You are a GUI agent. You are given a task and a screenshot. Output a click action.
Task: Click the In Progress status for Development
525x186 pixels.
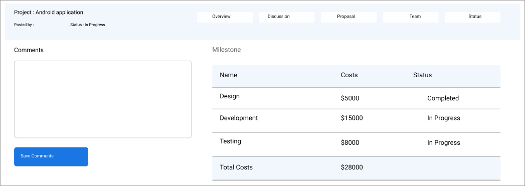point(444,118)
